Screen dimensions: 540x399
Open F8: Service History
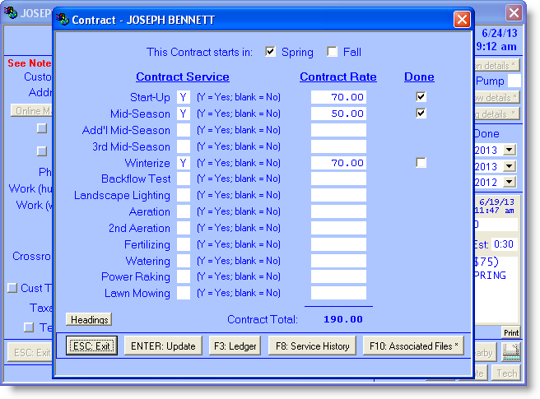pyautogui.click(x=312, y=346)
